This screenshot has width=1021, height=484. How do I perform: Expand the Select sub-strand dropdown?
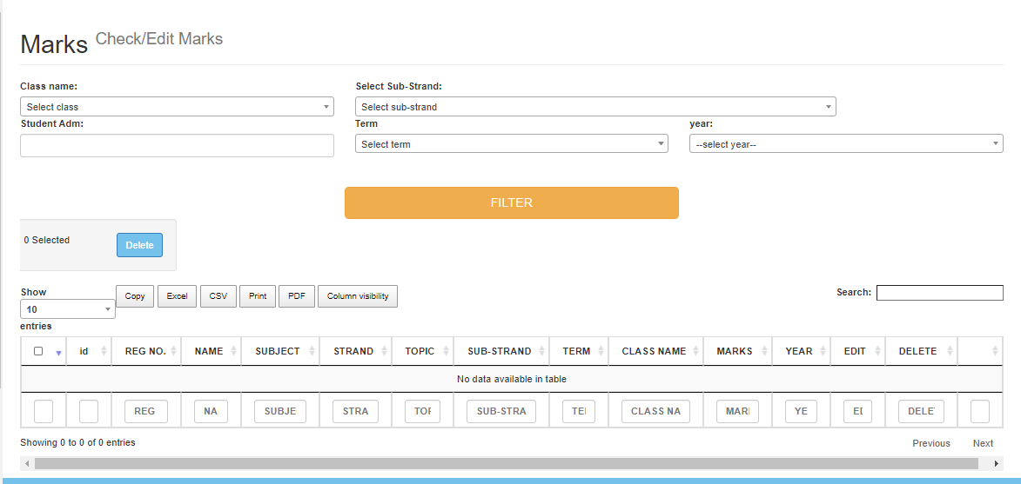pyautogui.click(x=595, y=107)
